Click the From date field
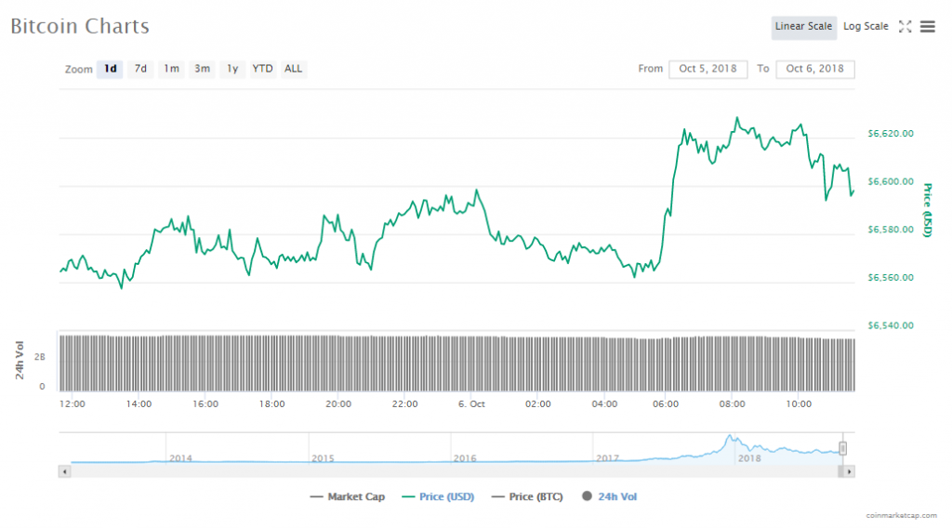The height and width of the screenshot is (528, 952). coord(707,69)
